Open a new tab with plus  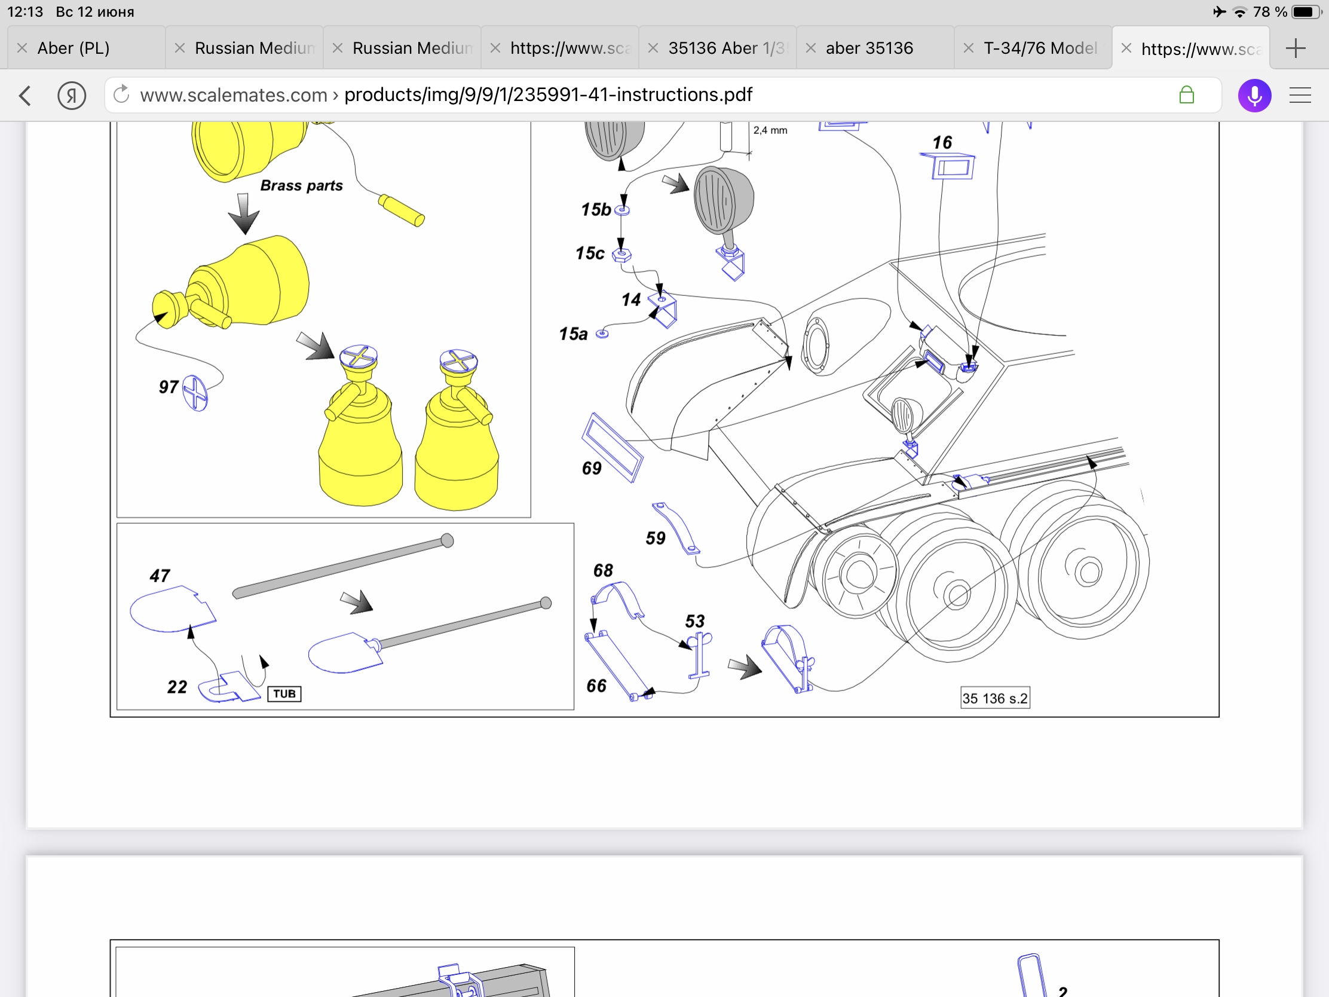[x=1296, y=48]
